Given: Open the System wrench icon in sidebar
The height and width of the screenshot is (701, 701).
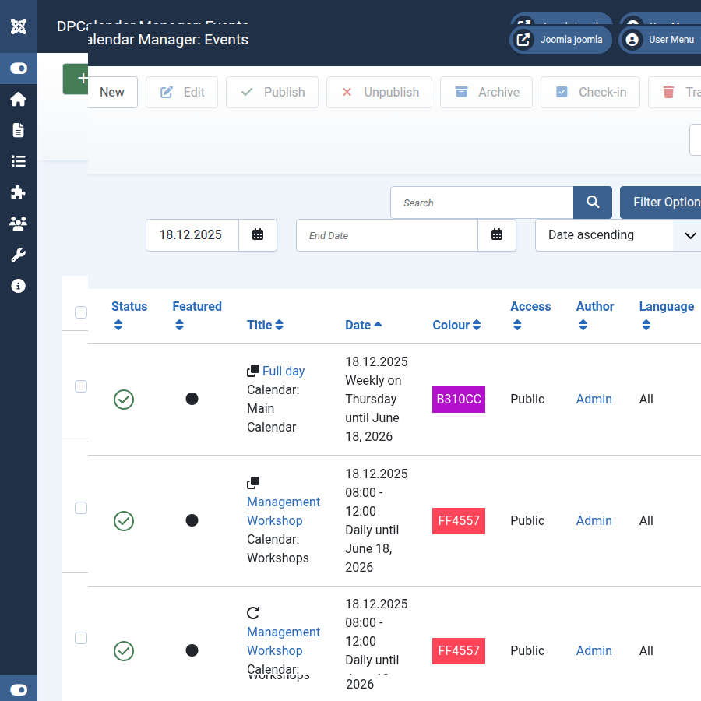Looking at the screenshot, I should pyautogui.click(x=19, y=255).
